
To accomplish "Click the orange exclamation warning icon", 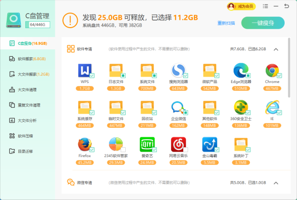I will (x=70, y=20).
